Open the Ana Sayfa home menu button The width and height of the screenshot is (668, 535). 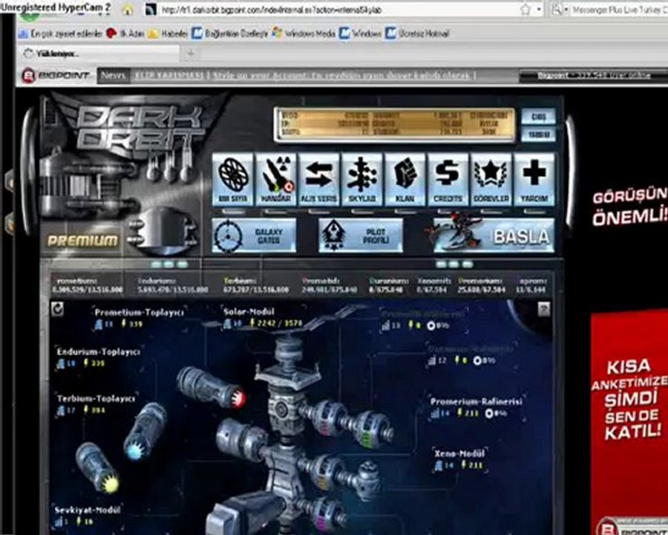pos(232,180)
